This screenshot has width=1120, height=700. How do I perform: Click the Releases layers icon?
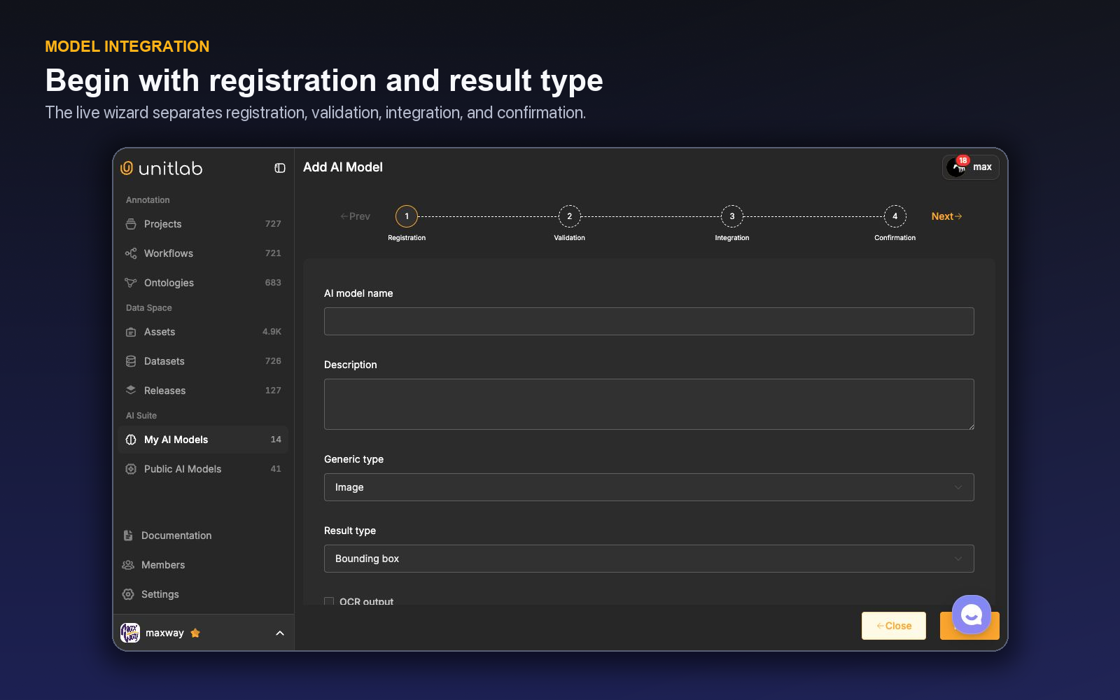[131, 390]
